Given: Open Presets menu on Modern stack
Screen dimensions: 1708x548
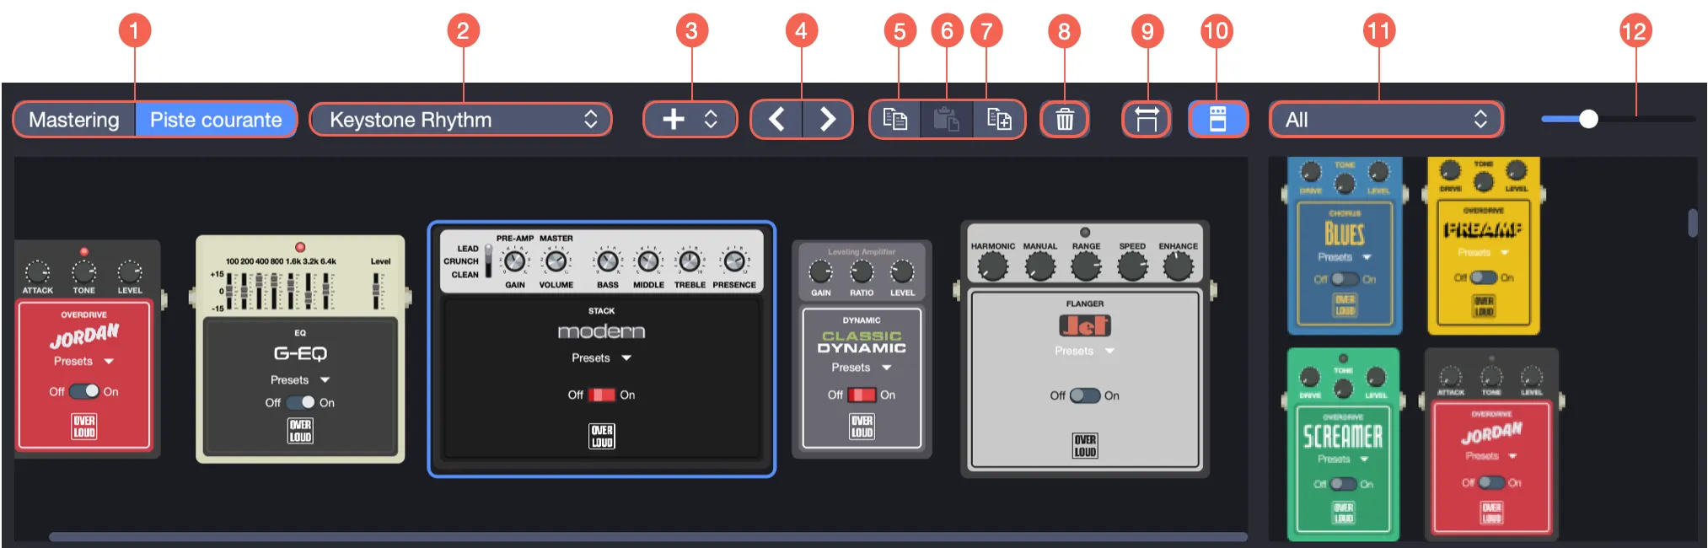Looking at the screenshot, I should tap(602, 357).
